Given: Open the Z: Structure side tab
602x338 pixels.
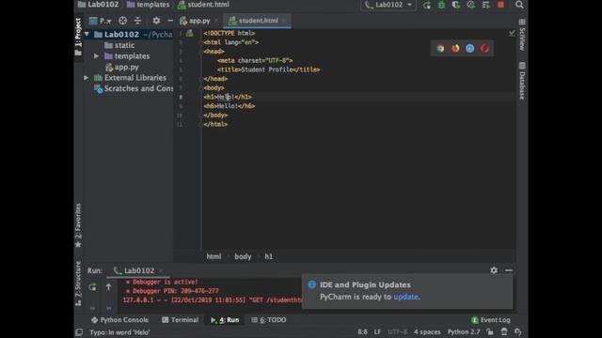Looking at the screenshot, I should tap(78, 284).
